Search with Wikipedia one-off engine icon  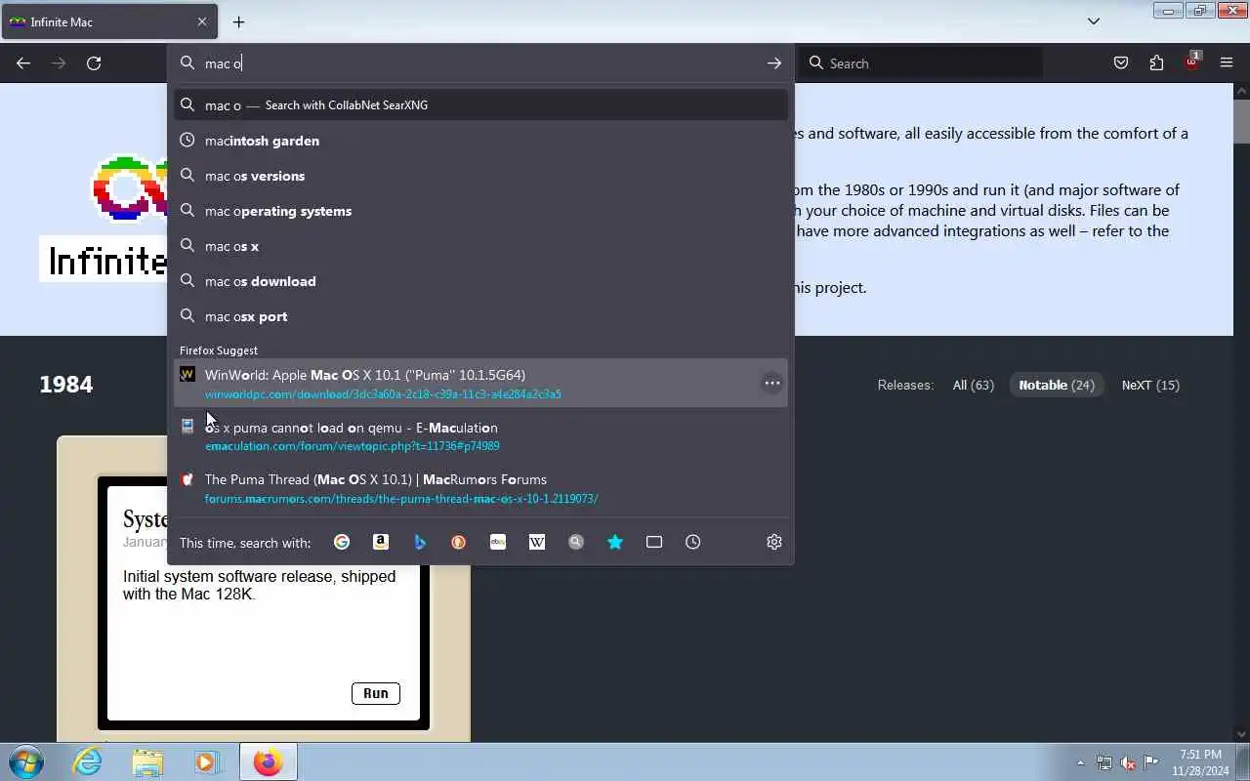(537, 542)
